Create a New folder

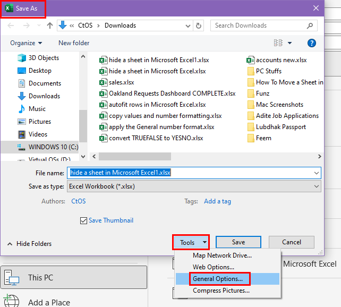[74, 43]
